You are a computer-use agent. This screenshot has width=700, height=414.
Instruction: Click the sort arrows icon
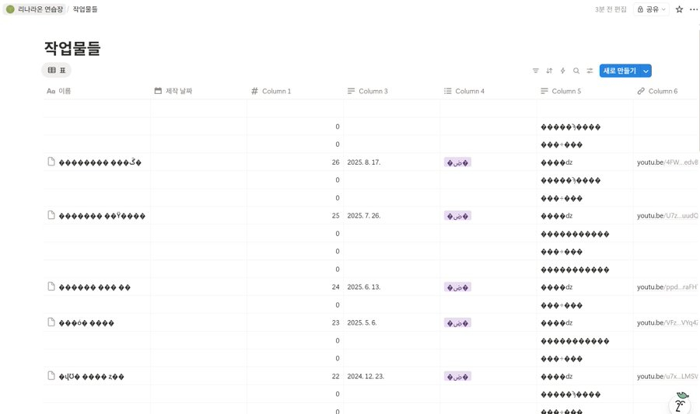click(x=549, y=71)
